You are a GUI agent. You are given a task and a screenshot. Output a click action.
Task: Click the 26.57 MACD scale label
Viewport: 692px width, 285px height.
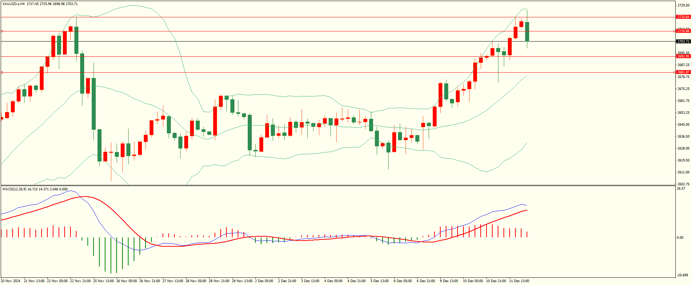(681, 189)
